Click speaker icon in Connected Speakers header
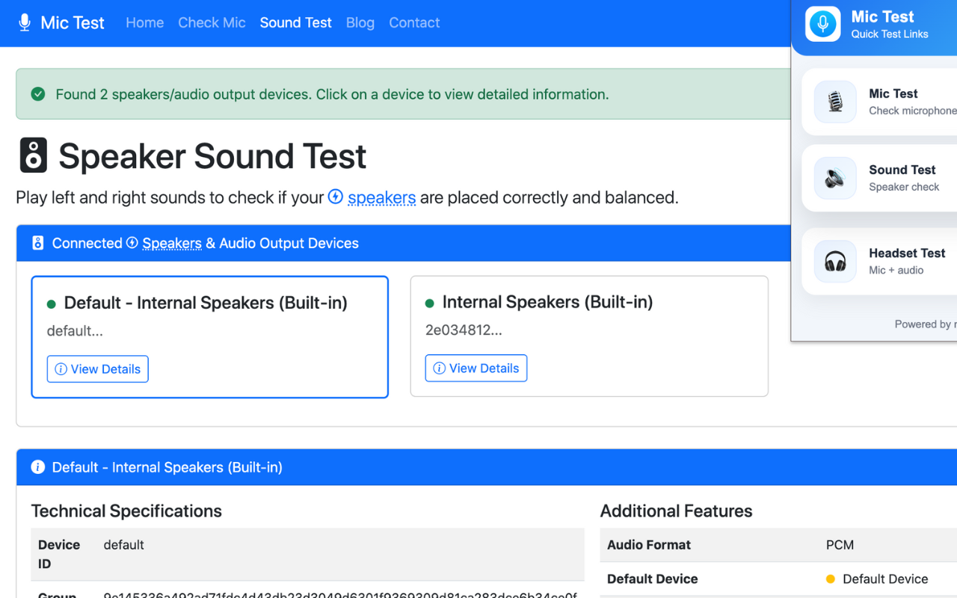 coord(38,243)
